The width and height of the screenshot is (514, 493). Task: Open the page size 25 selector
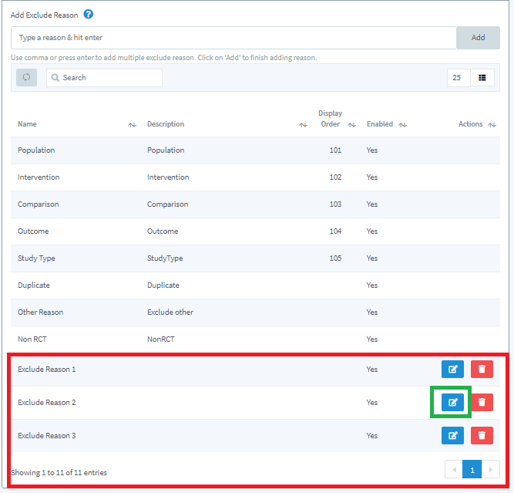[x=458, y=78]
